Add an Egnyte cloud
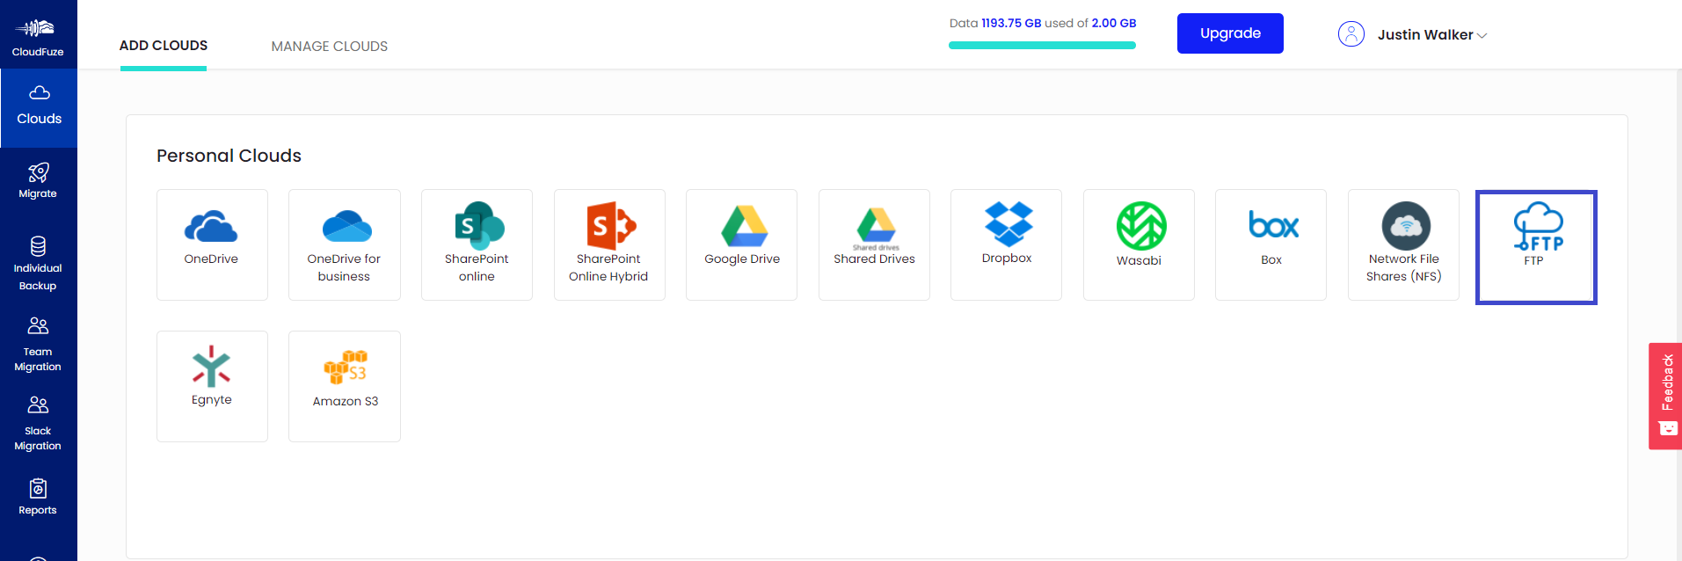The width and height of the screenshot is (1682, 561). [x=212, y=386]
